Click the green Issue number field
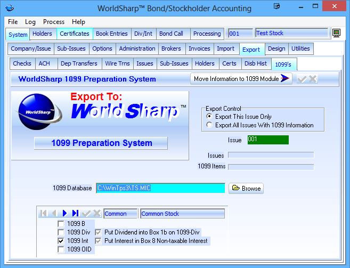Screen dimensions: 350x268 coord(267,140)
